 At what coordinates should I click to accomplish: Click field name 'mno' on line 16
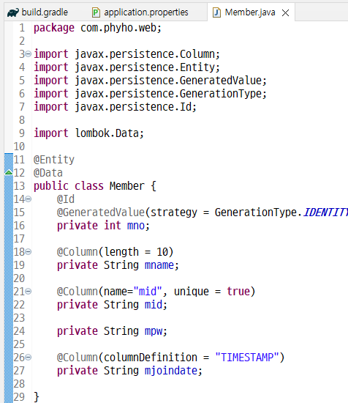(x=136, y=226)
